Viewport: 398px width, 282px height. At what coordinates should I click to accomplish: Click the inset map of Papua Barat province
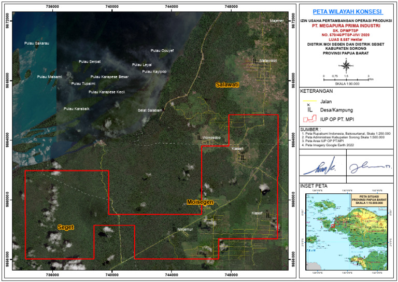coord(347,232)
